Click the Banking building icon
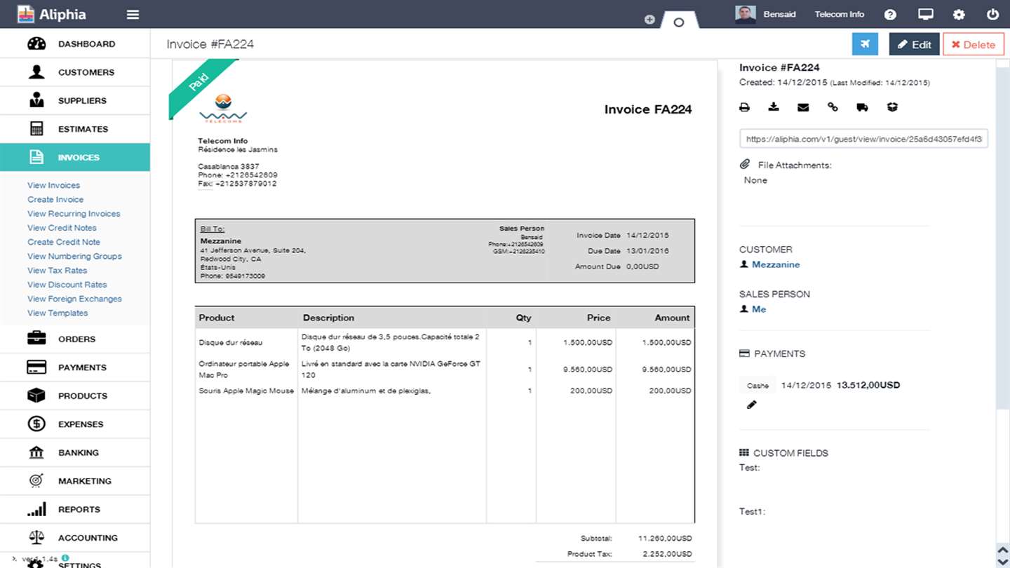1010x568 pixels. pyautogui.click(x=36, y=452)
